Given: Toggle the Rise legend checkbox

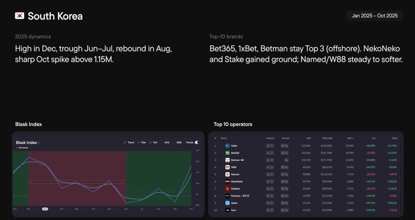Looking at the screenshot, I should point(138,142).
